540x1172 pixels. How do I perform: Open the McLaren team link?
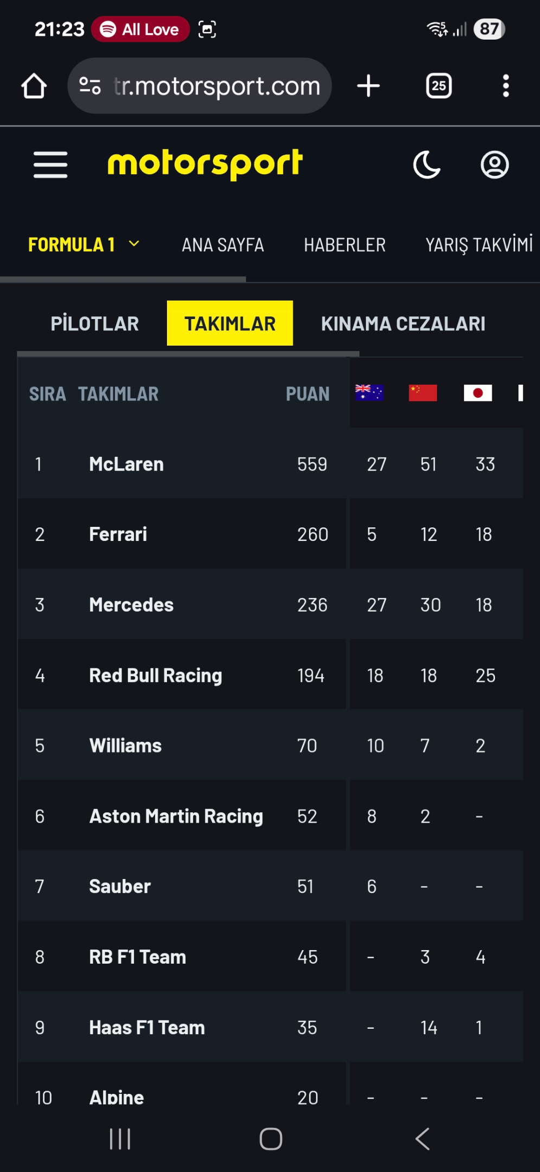tap(126, 464)
